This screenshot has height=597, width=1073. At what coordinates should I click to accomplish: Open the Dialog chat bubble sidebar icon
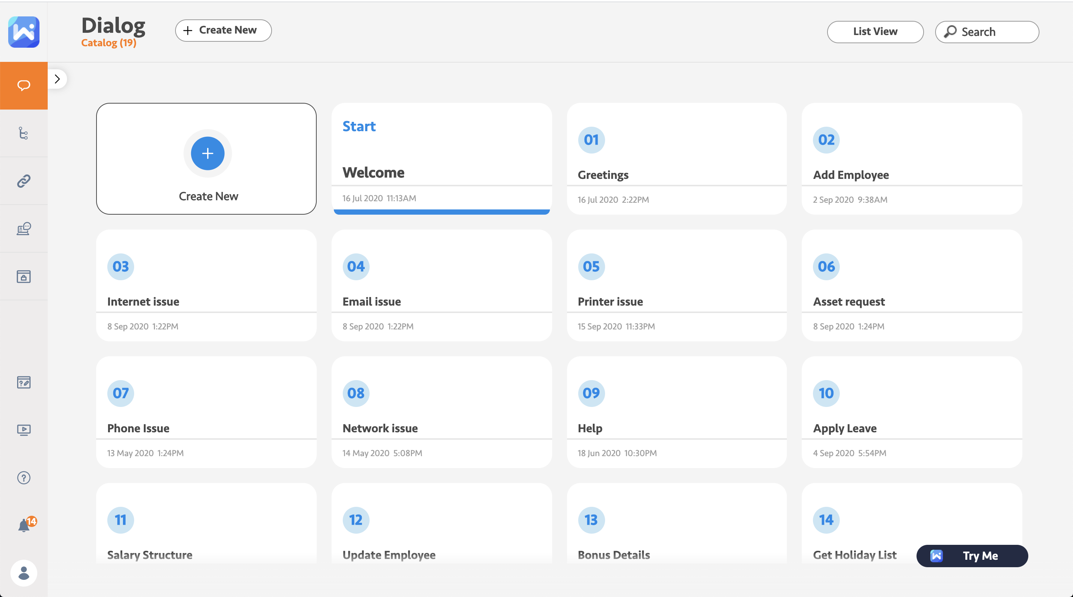24,86
